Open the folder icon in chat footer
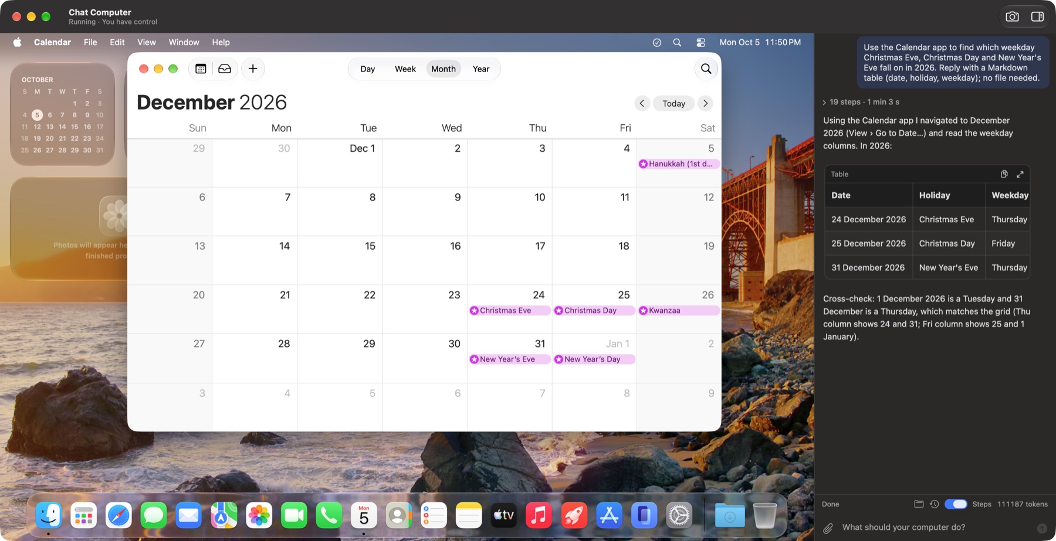The width and height of the screenshot is (1056, 541). pyautogui.click(x=919, y=504)
